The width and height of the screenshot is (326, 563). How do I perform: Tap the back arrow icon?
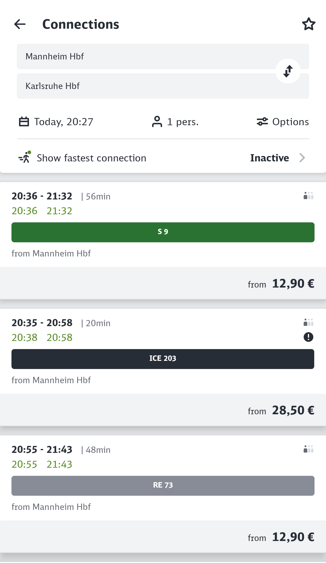[20, 24]
